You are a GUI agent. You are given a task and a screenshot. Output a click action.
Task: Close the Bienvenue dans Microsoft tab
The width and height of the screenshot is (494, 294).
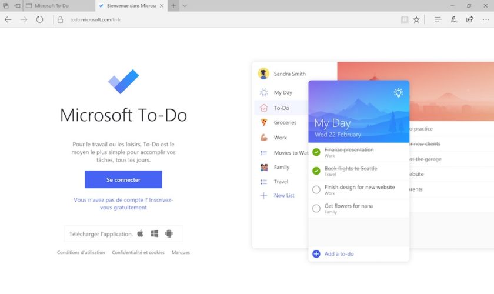tap(162, 6)
